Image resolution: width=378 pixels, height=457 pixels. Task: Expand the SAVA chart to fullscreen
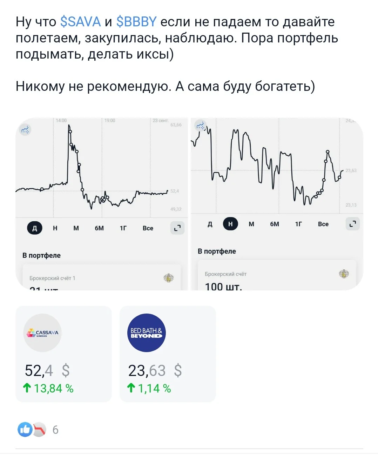click(177, 228)
